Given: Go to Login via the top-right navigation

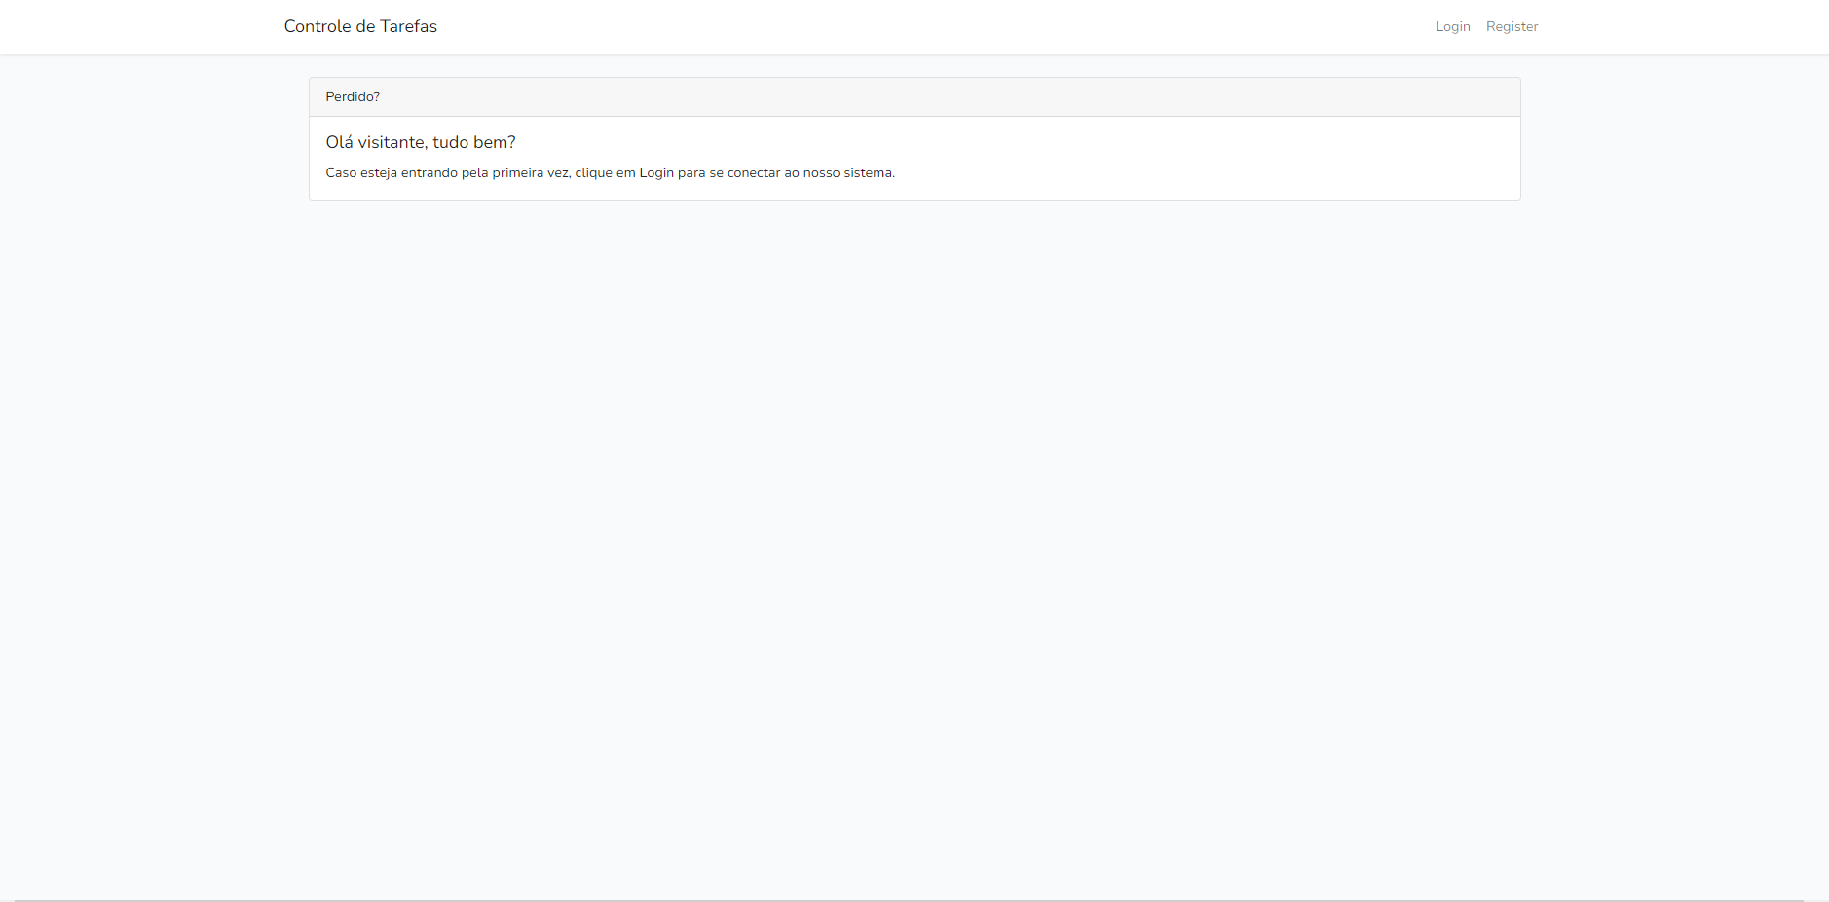Looking at the screenshot, I should click(x=1452, y=26).
